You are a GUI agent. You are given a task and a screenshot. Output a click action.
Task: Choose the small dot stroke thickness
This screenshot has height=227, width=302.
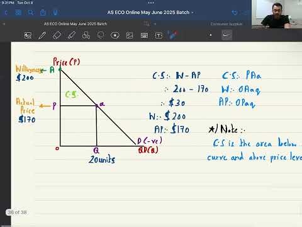click(211, 35)
